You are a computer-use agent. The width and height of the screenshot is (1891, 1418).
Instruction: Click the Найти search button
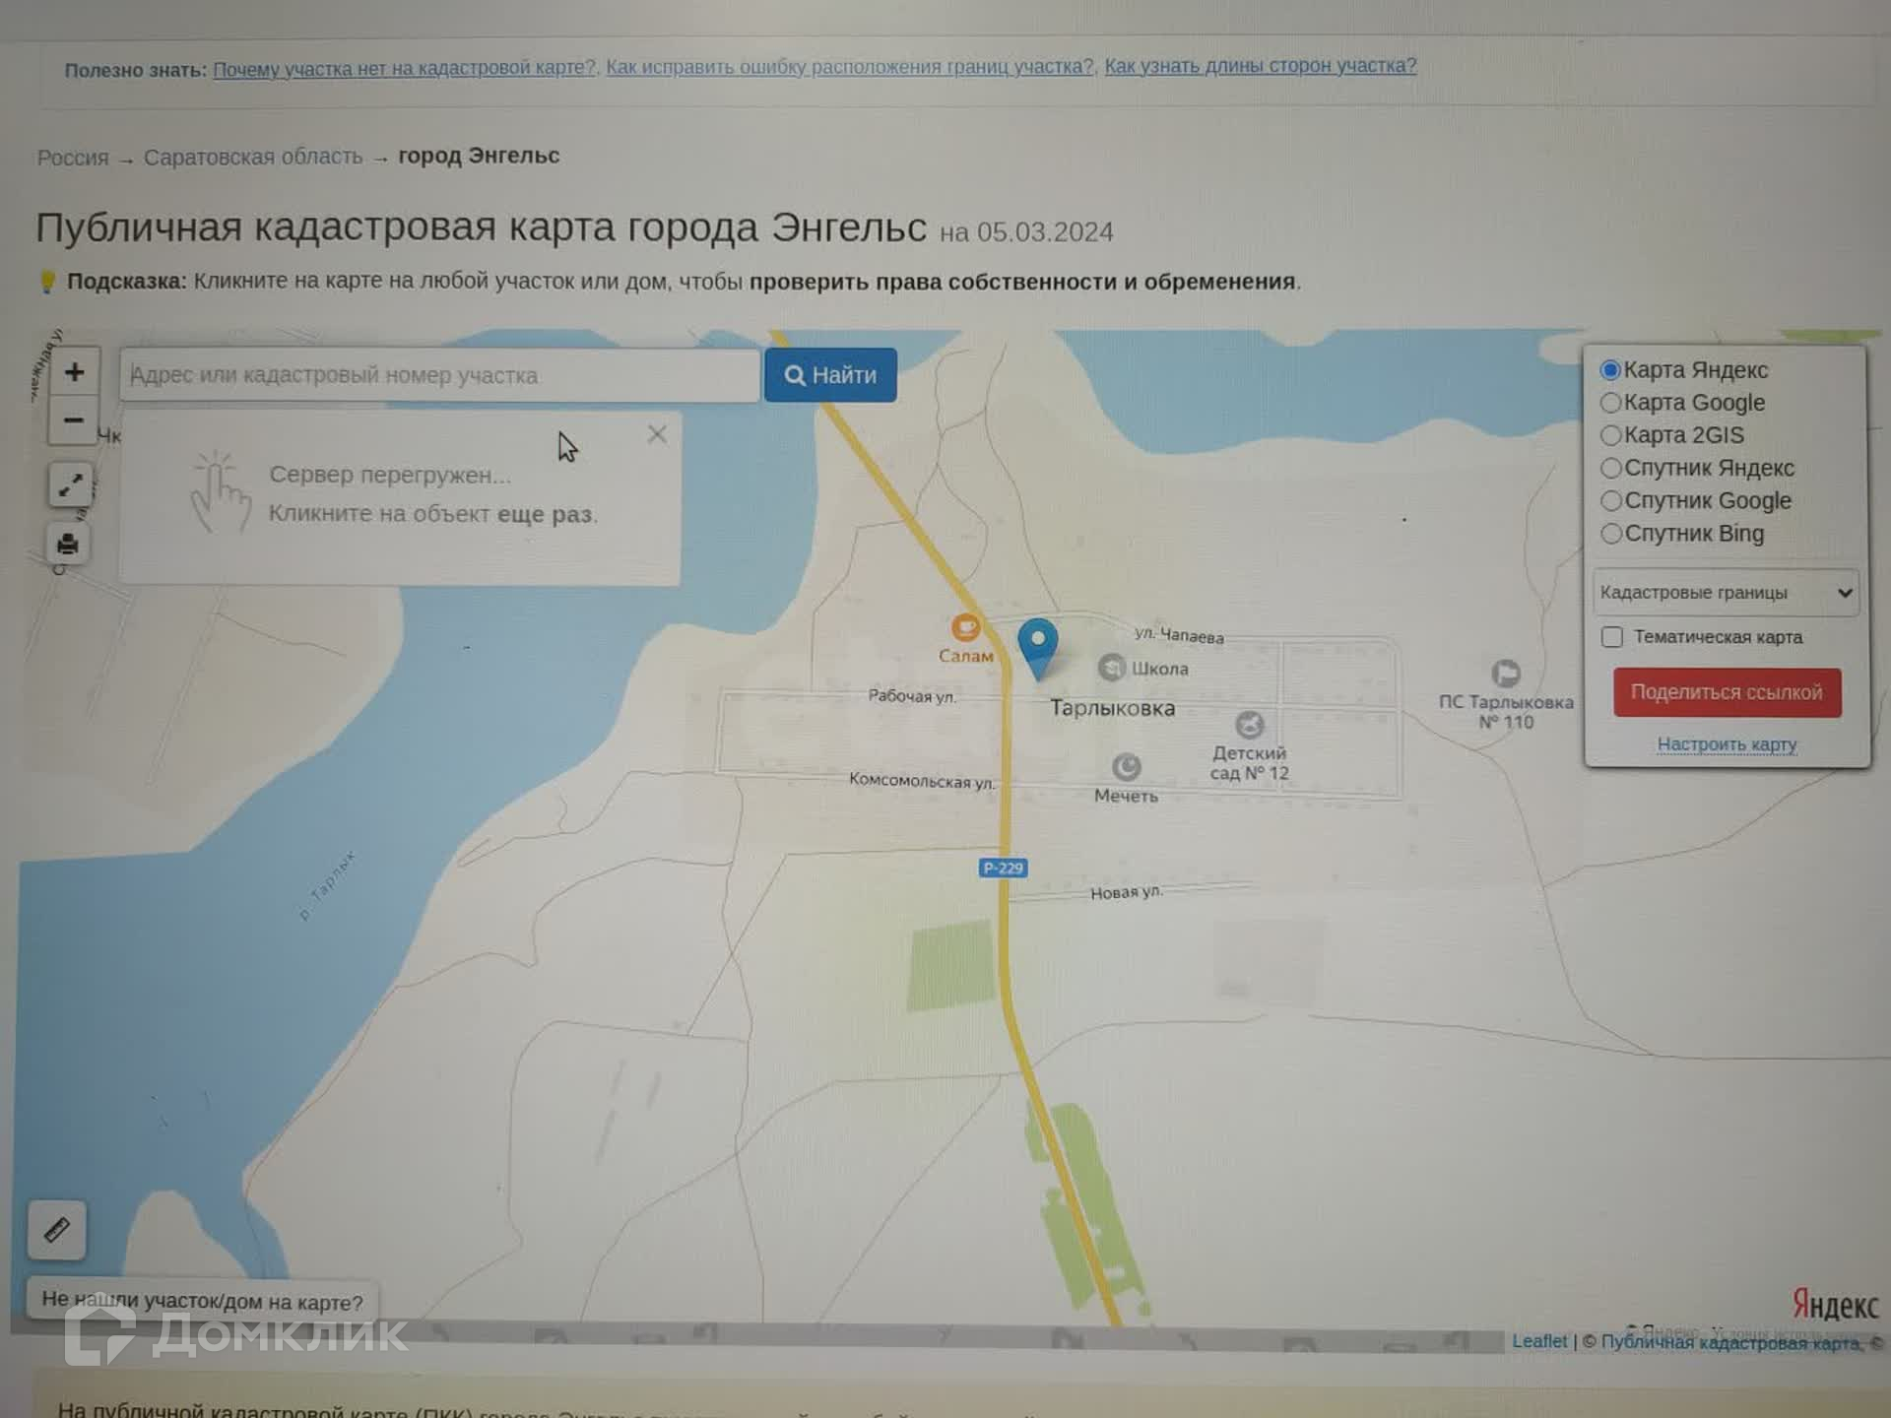[x=830, y=375]
